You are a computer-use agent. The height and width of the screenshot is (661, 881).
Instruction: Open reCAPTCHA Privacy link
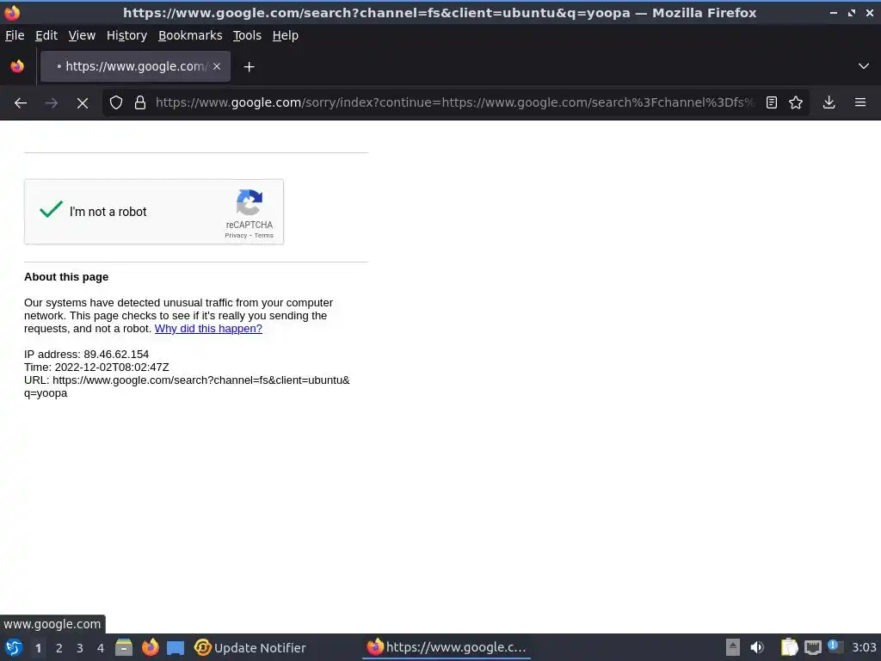[236, 236]
